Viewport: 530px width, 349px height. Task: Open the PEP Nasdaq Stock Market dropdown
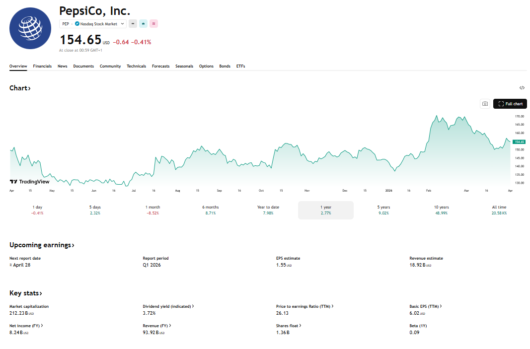(x=93, y=24)
